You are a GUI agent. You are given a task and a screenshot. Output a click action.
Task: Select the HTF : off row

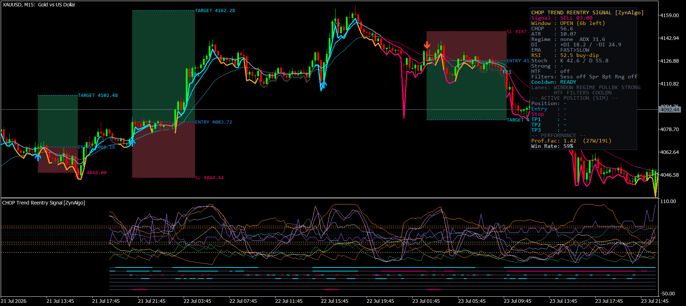[x=550, y=71]
